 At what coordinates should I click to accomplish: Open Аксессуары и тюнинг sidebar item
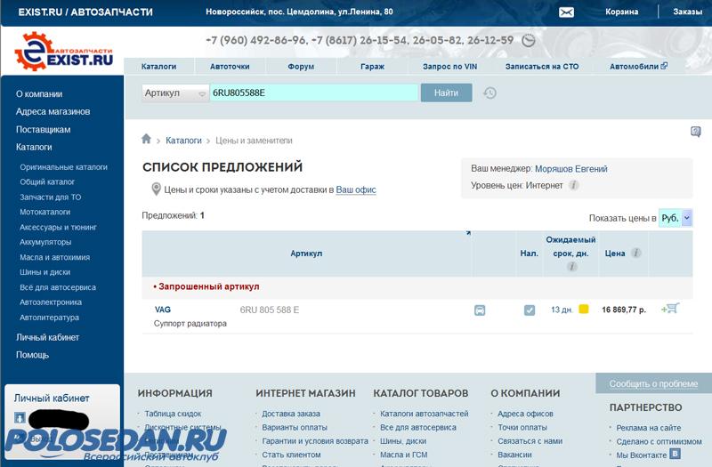pos(58,227)
